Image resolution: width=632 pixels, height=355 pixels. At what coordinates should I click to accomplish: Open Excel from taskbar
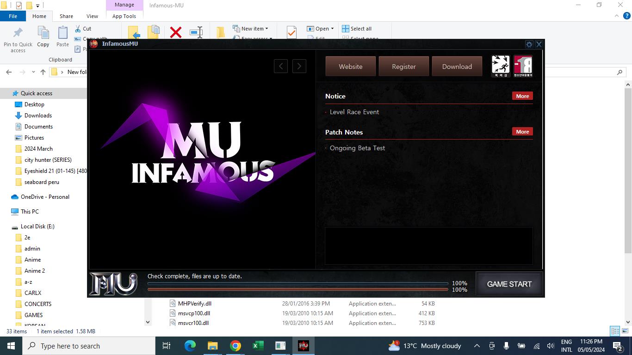pos(258,346)
